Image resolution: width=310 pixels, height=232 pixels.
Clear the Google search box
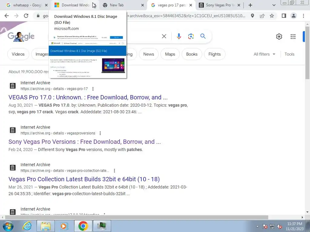(164, 36)
